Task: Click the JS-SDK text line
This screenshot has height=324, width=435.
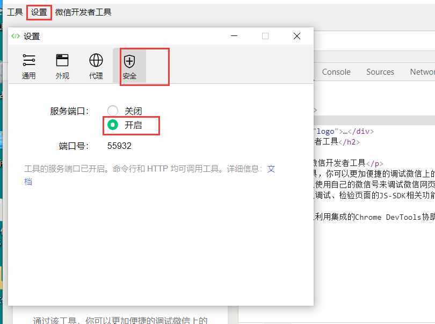Action: 374,195
